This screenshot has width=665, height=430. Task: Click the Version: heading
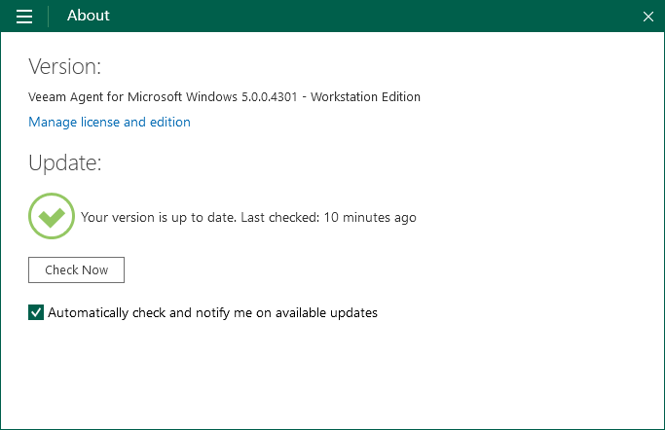click(65, 66)
